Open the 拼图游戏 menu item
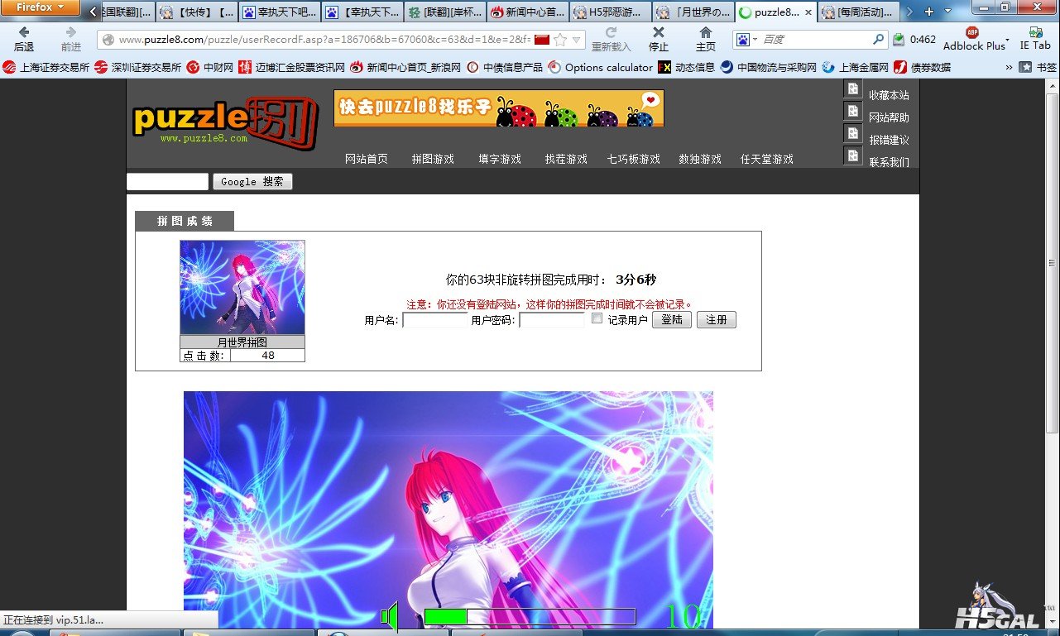Viewport: 1060px width, 636px height. (x=433, y=159)
